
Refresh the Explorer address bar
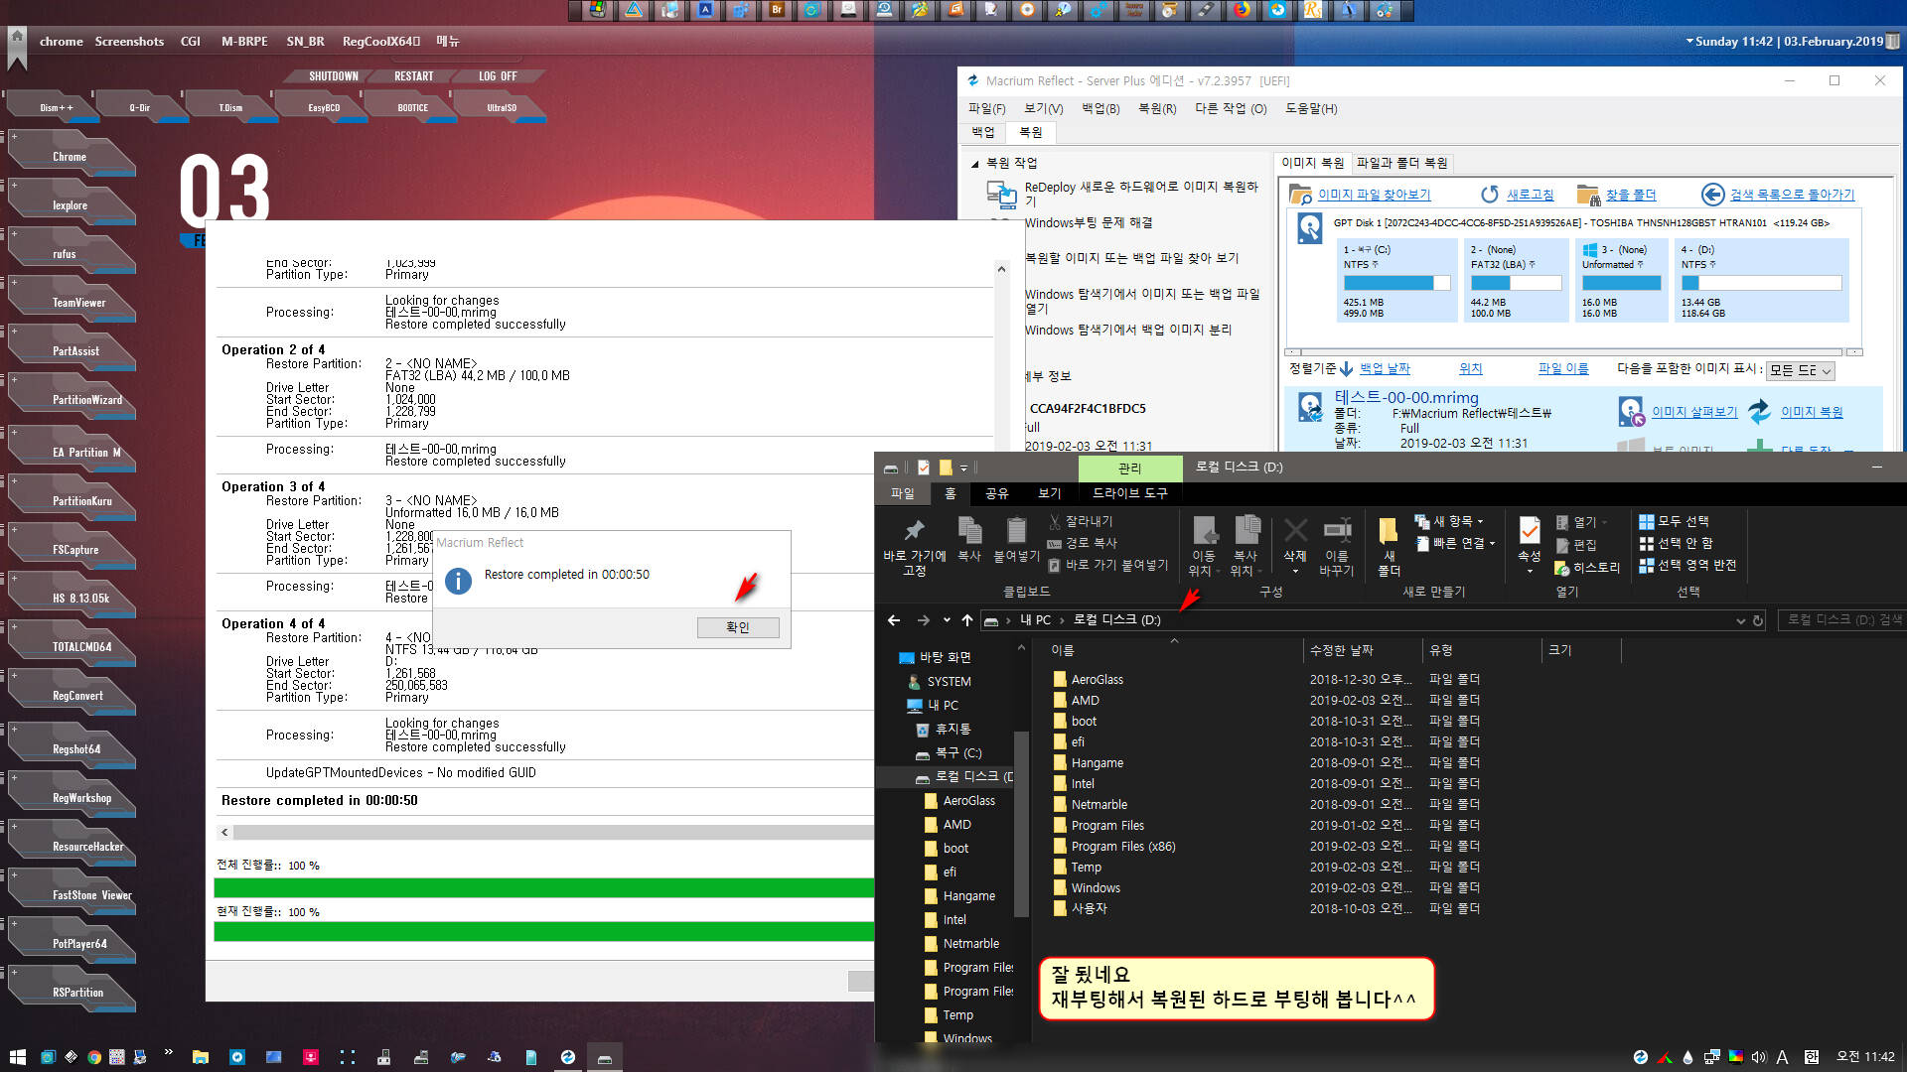click(x=1758, y=620)
